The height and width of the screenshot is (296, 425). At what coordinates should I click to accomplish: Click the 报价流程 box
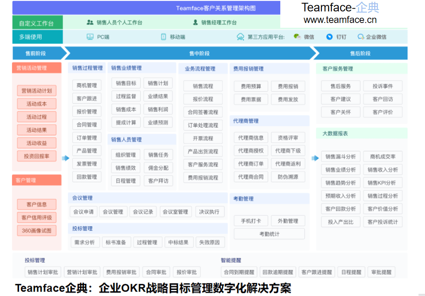[203, 99]
